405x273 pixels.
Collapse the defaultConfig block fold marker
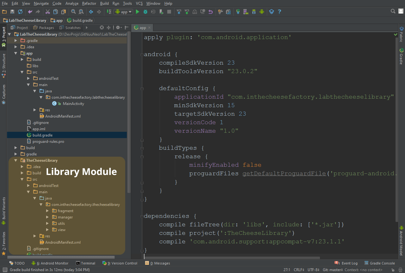click(142, 89)
